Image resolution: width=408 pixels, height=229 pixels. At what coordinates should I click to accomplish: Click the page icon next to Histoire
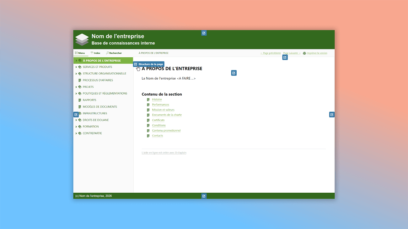(148, 99)
